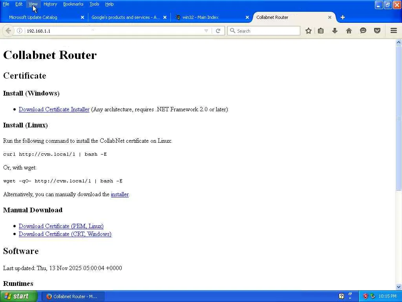Click the Windows start button
The width and height of the screenshot is (402, 302).
point(18,296)
